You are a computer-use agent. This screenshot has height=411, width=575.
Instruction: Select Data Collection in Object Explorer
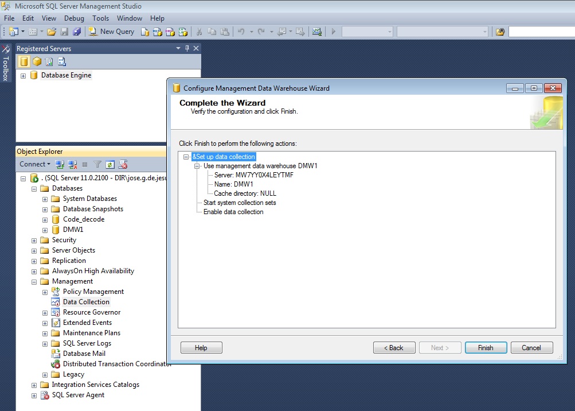pos(86,302)
